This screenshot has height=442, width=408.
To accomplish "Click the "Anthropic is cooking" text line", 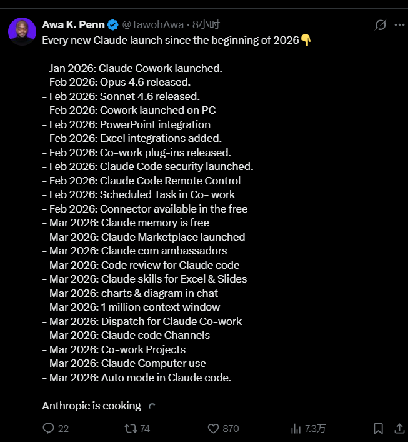I will pyautogui.click(x=91, y=406).
